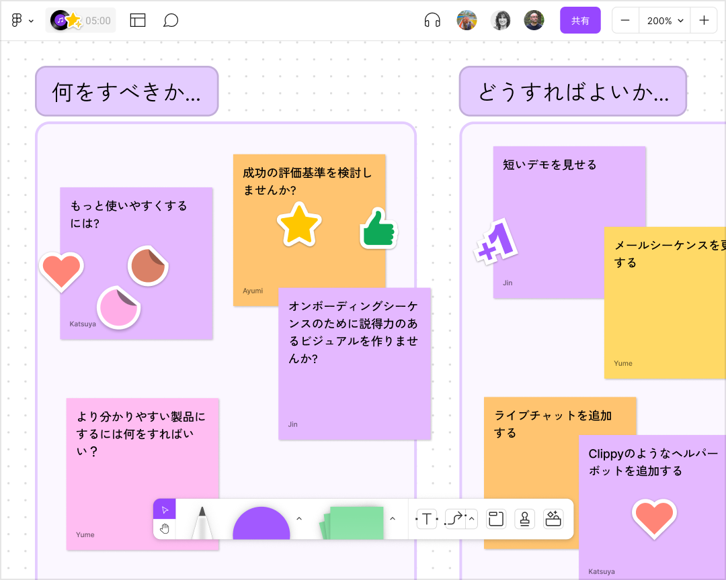Toggle audio with the headphones icon

432,20
